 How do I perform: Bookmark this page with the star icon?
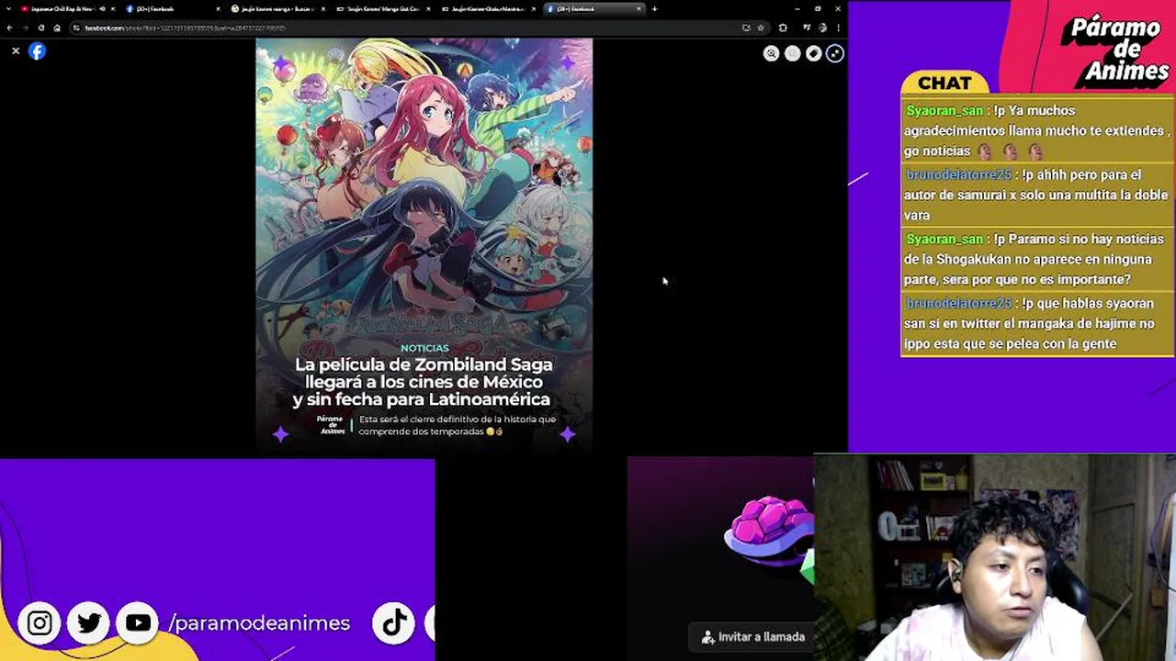(x=761, y=28)
